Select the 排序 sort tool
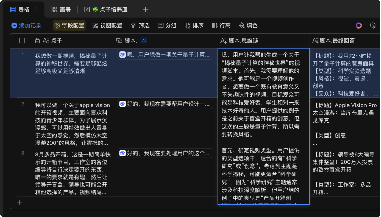 (193, 26)
